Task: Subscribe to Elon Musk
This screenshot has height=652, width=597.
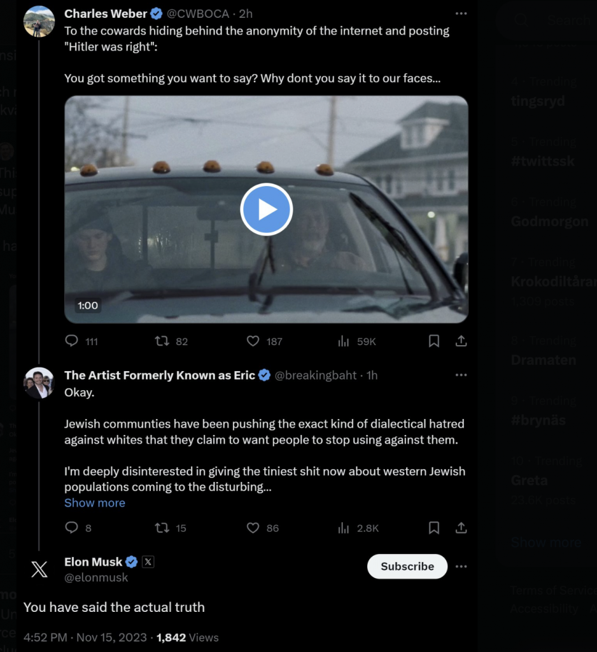Action: point(407,566)
